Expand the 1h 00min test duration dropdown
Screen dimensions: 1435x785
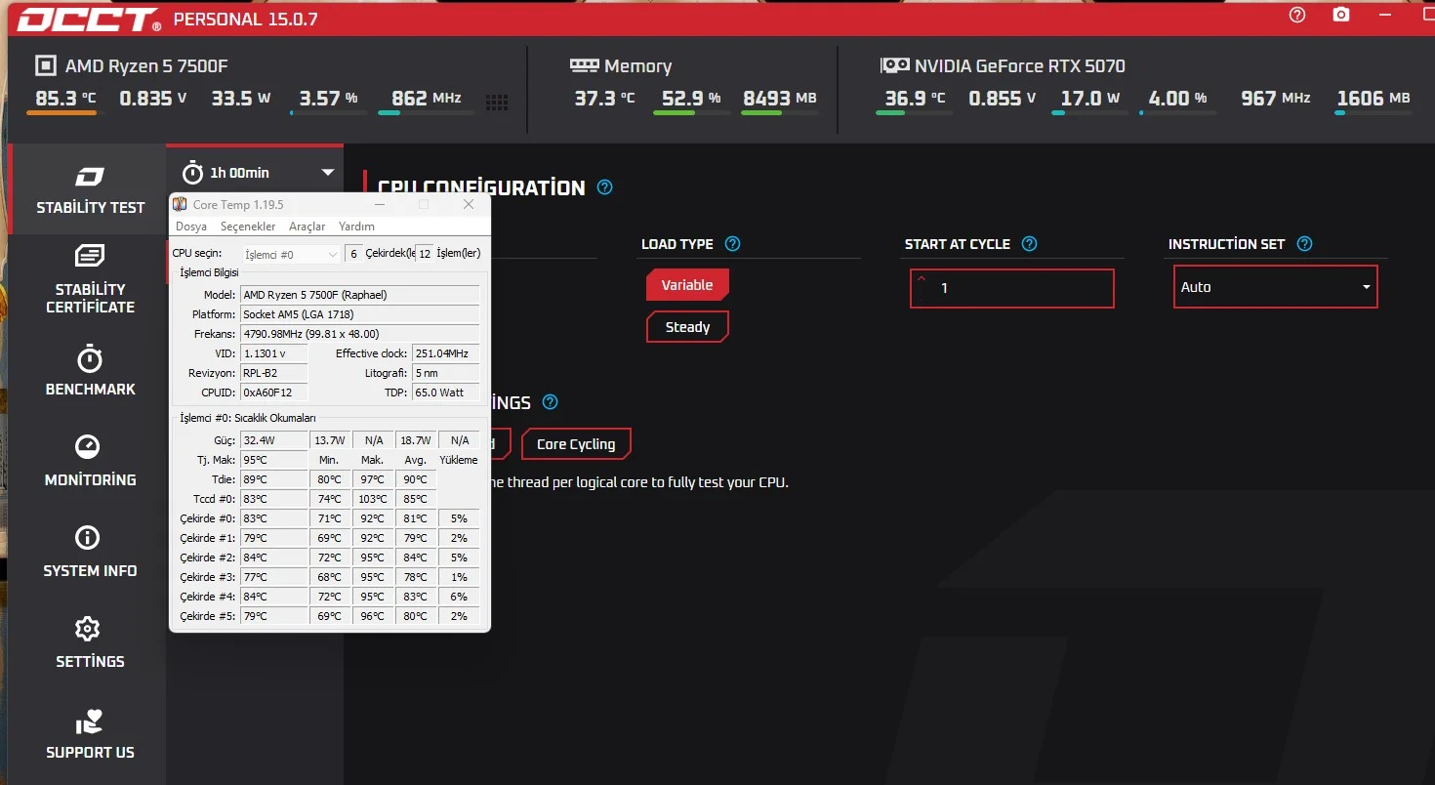(327, 173)
